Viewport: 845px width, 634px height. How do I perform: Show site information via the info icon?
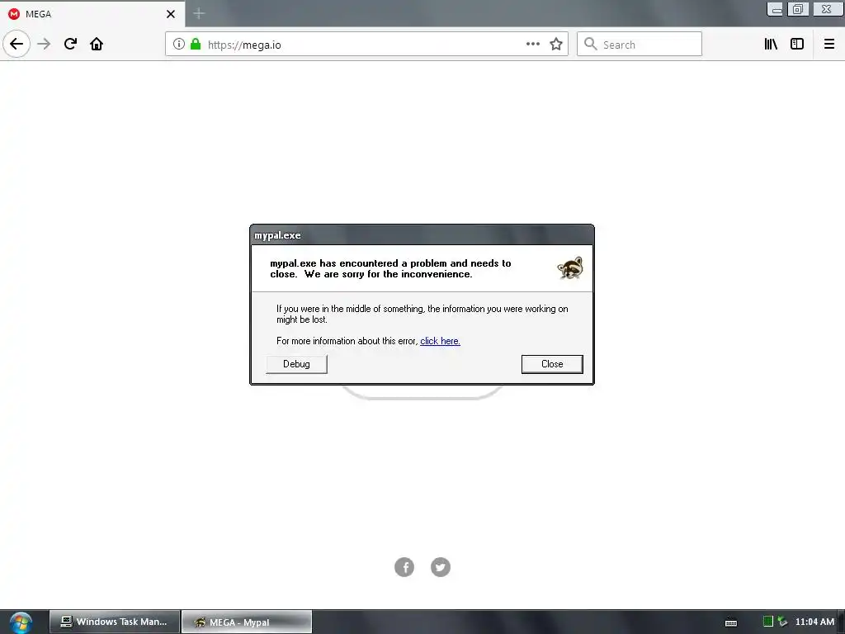coord(179,45)
